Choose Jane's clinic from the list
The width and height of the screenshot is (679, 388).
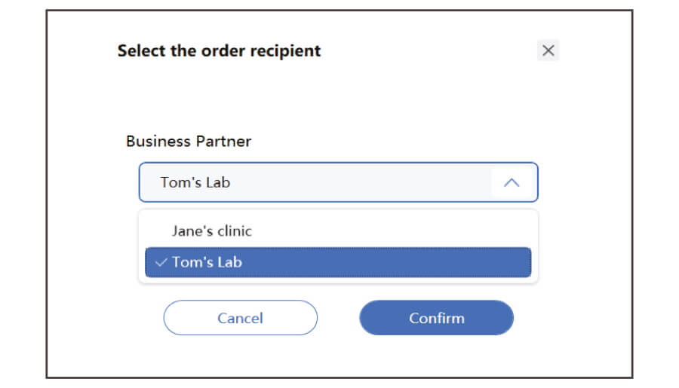click(x=338, y=231)
